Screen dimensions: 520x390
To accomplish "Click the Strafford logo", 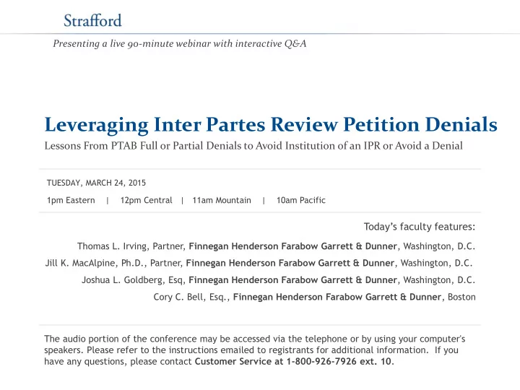I will point(92,20).
